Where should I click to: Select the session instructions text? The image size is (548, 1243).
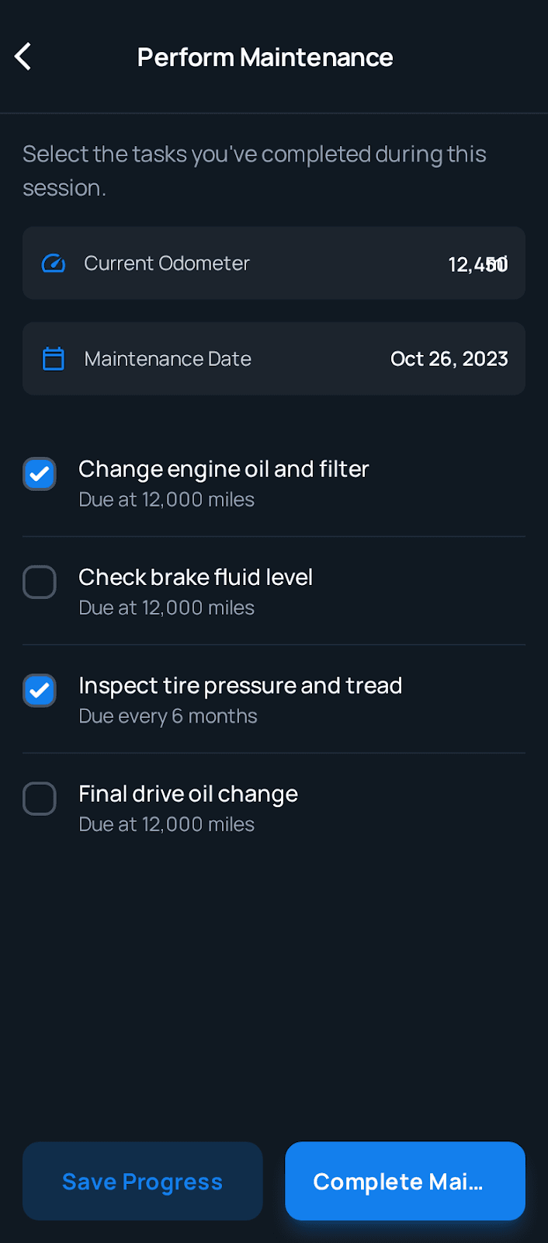point(254,170)
